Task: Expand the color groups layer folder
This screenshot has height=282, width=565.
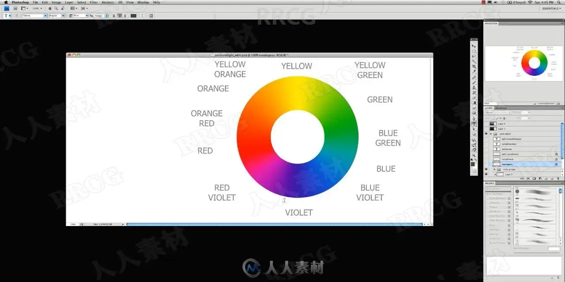Action: (x=495, y=169)
